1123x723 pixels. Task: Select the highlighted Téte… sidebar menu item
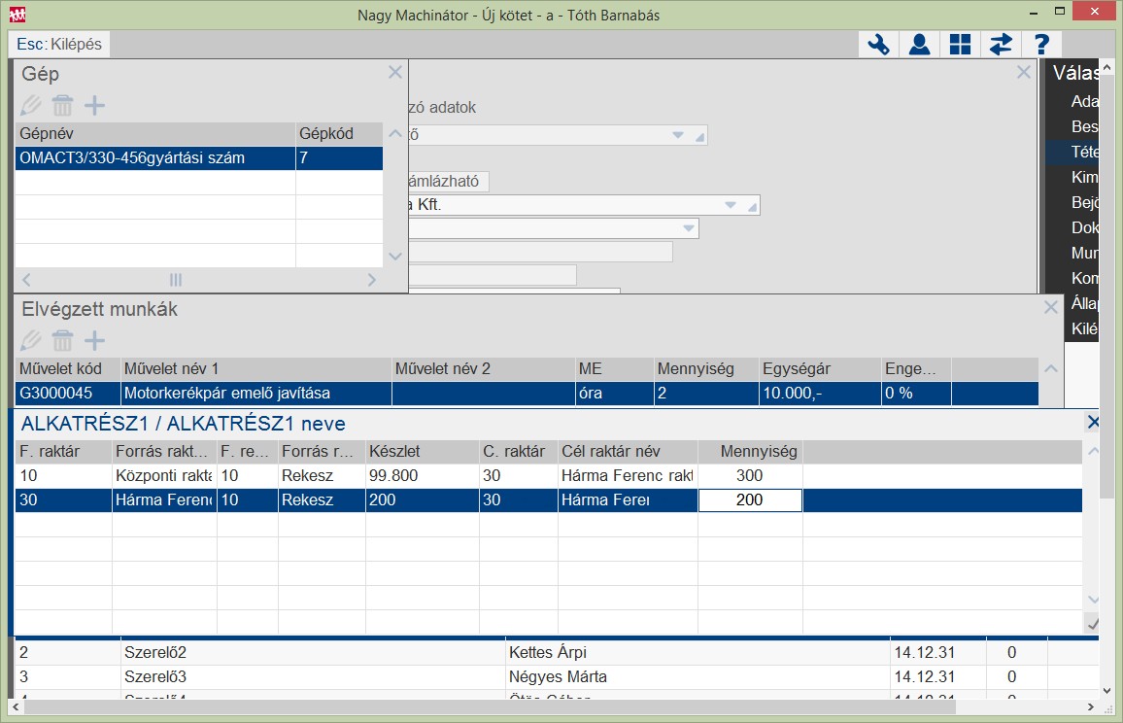tap(1083, 152)
